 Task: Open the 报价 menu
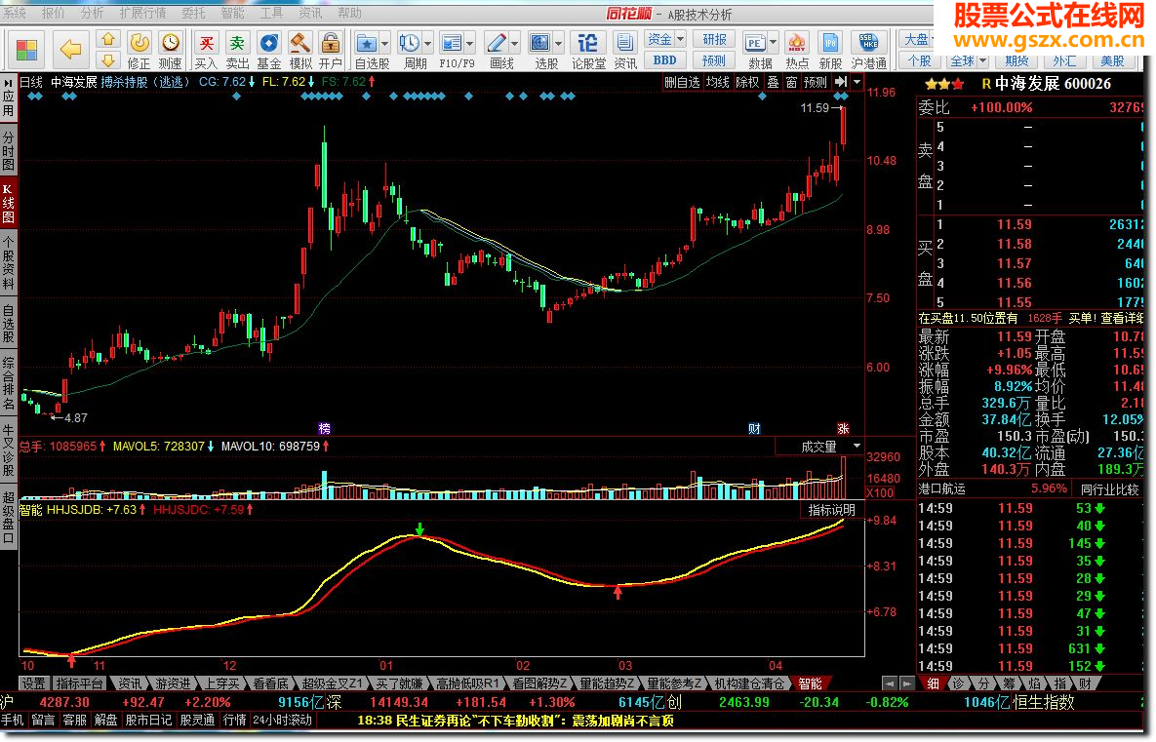click(53, 14)
